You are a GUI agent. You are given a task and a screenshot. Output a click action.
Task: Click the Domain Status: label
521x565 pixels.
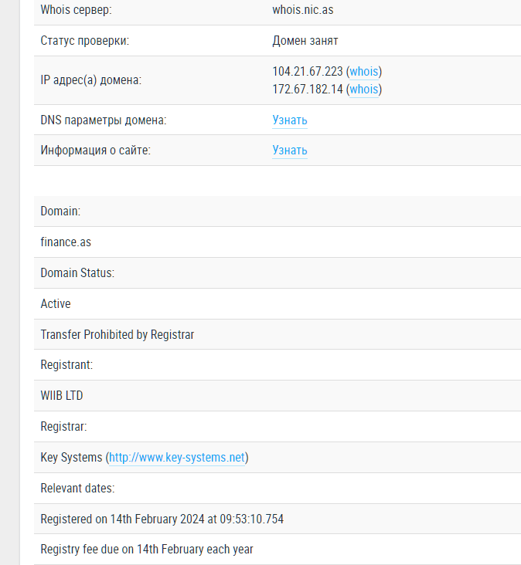77,273
